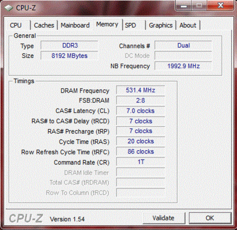This screenshot has width=237, height=230.
Task: Click the Channels # field showing Dual
Action: coord(183,45)
